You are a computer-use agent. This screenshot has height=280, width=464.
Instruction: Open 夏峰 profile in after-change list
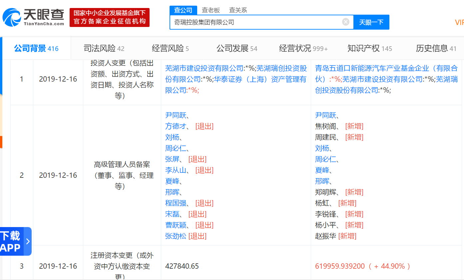322,170
